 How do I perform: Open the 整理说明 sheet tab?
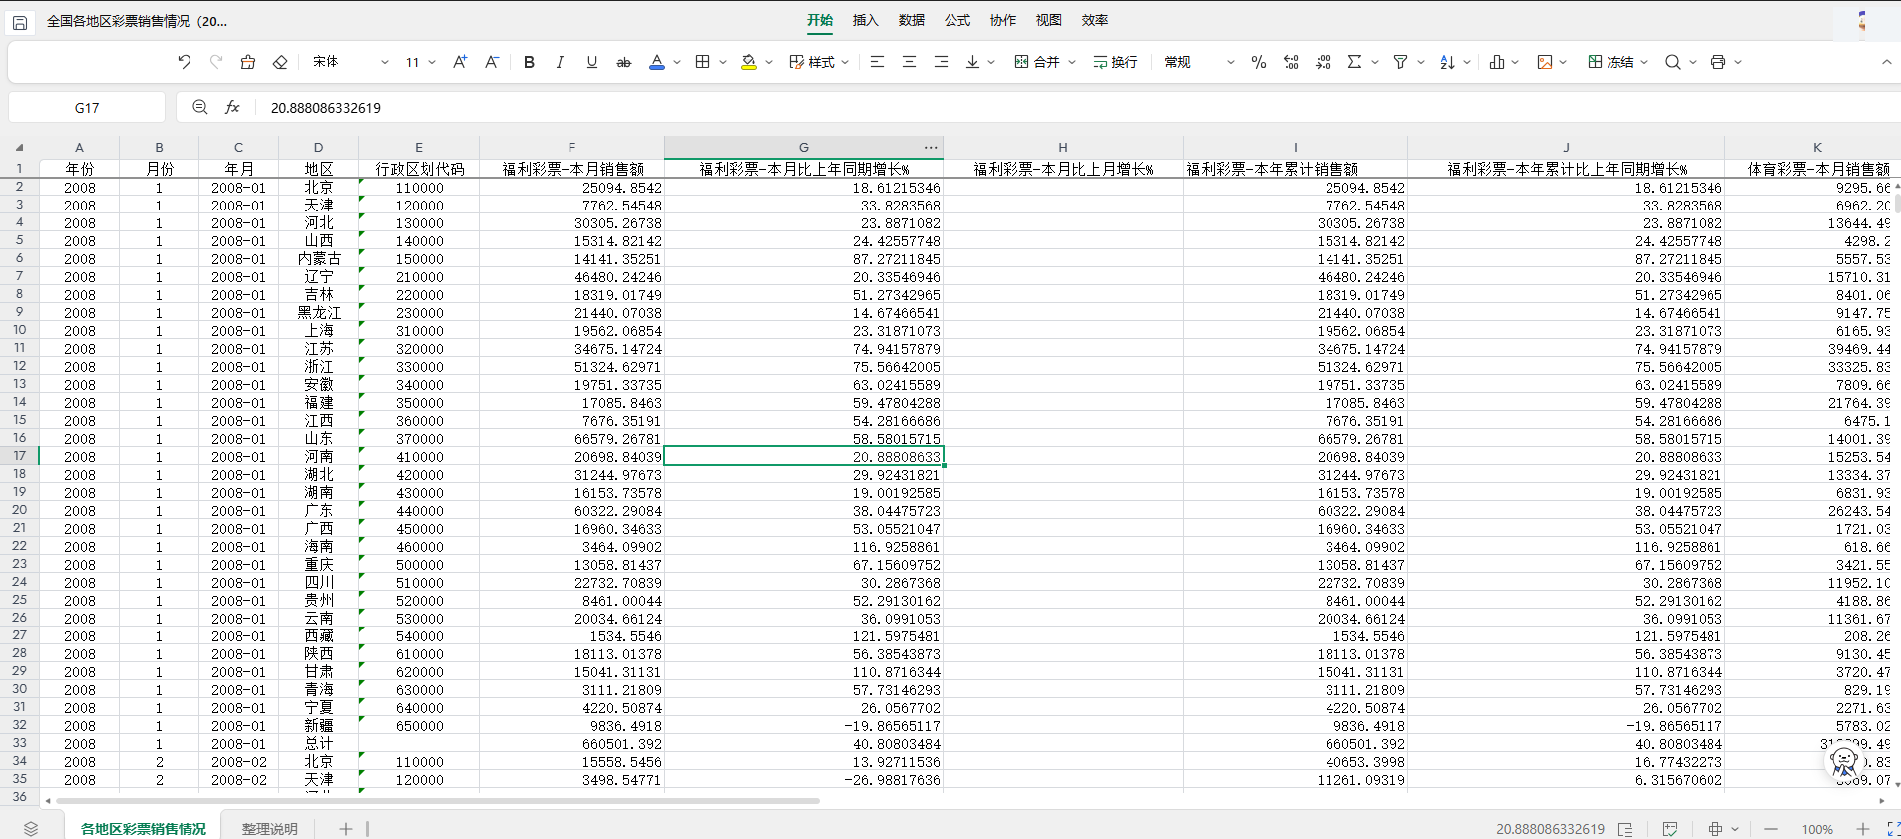pyautogui.click(x=269, y=829)
